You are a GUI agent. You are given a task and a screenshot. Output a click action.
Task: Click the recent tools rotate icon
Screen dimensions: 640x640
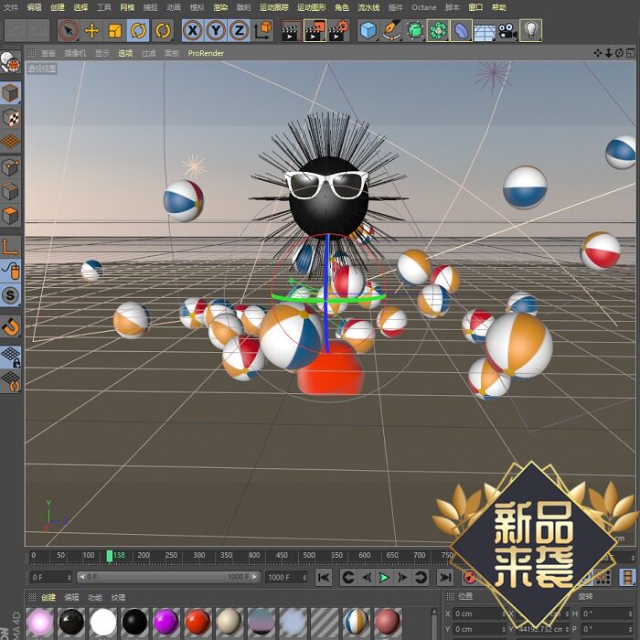coord(163,30)
